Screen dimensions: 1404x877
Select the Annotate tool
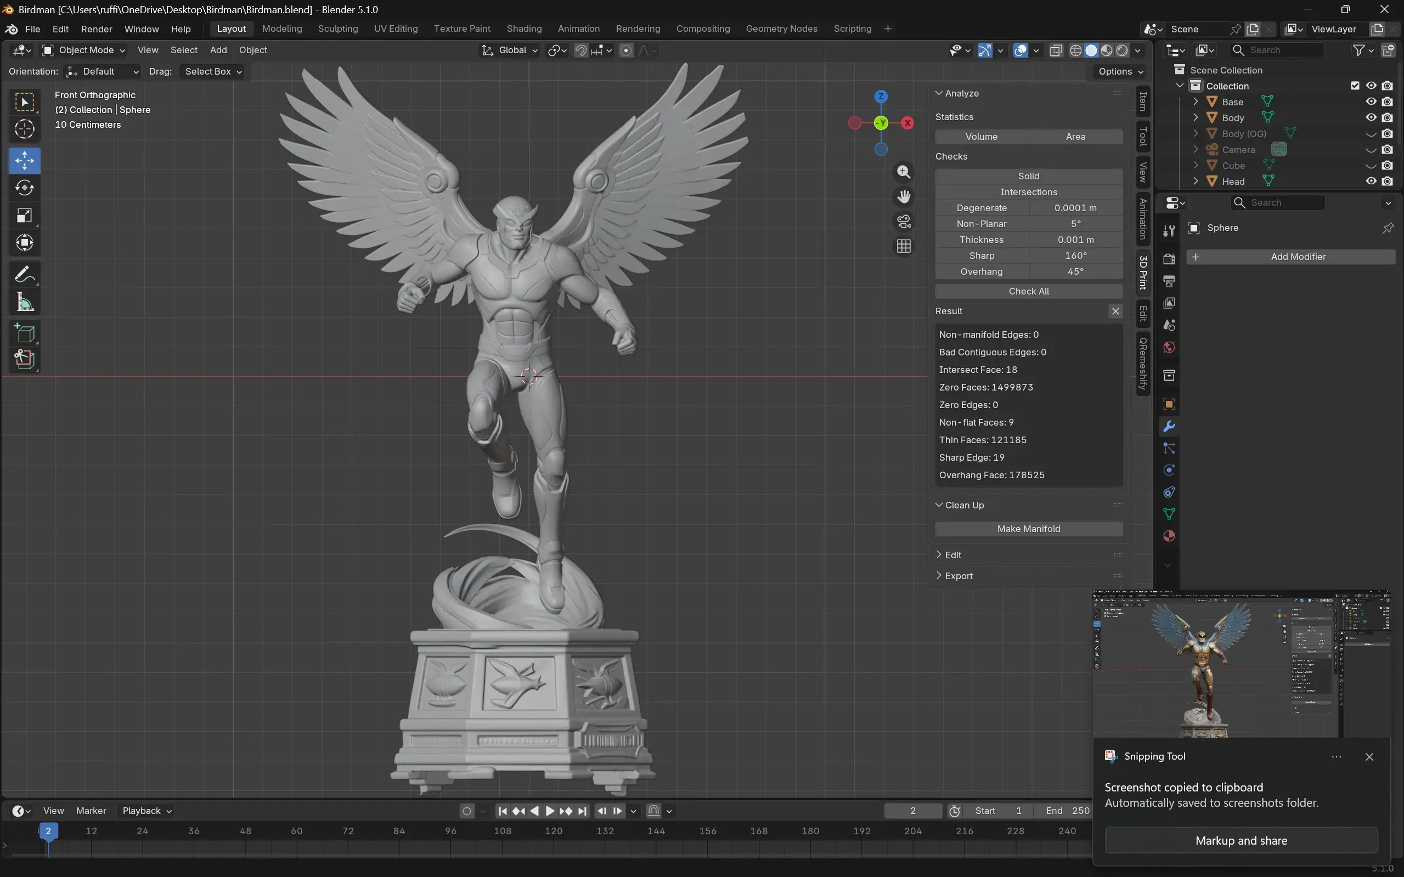point(24,274)
